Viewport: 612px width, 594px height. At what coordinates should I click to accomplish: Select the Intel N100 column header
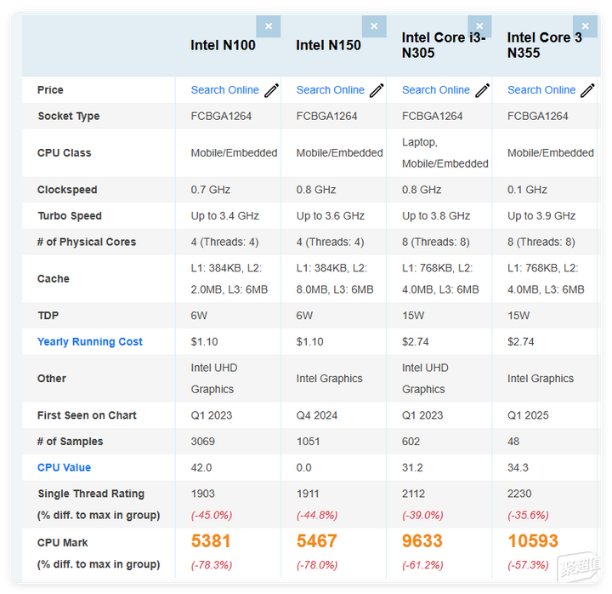tap(223, 45)
